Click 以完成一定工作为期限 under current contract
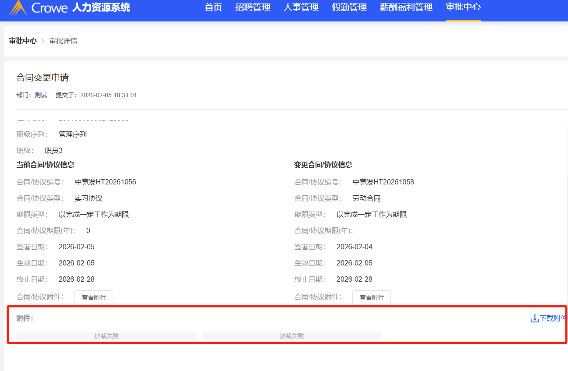Viewport: 568px width, 371px height. (x=94, y=215)
